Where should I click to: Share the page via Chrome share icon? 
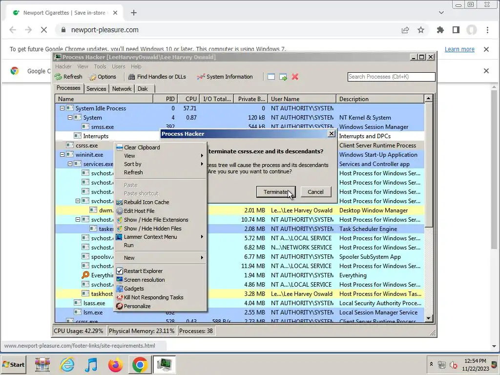pos(405,30)
